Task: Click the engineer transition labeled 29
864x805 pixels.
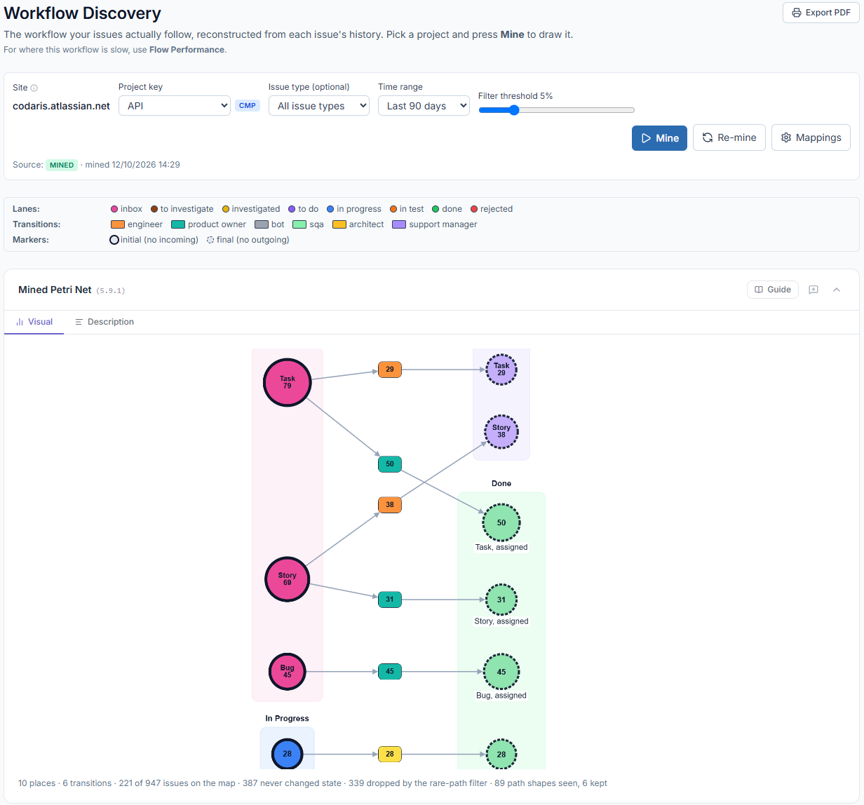Action: pyautogui.click(x=390, y=370)
